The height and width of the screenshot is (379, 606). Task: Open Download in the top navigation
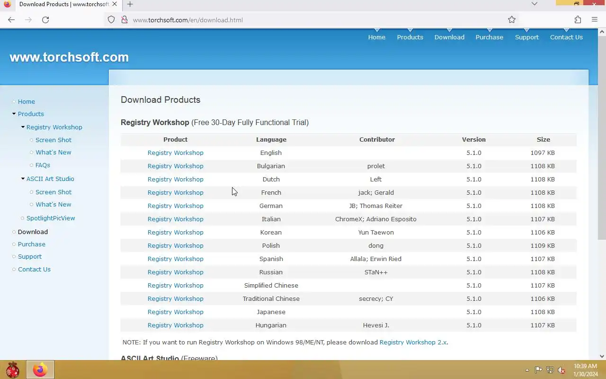click(449, 37)
